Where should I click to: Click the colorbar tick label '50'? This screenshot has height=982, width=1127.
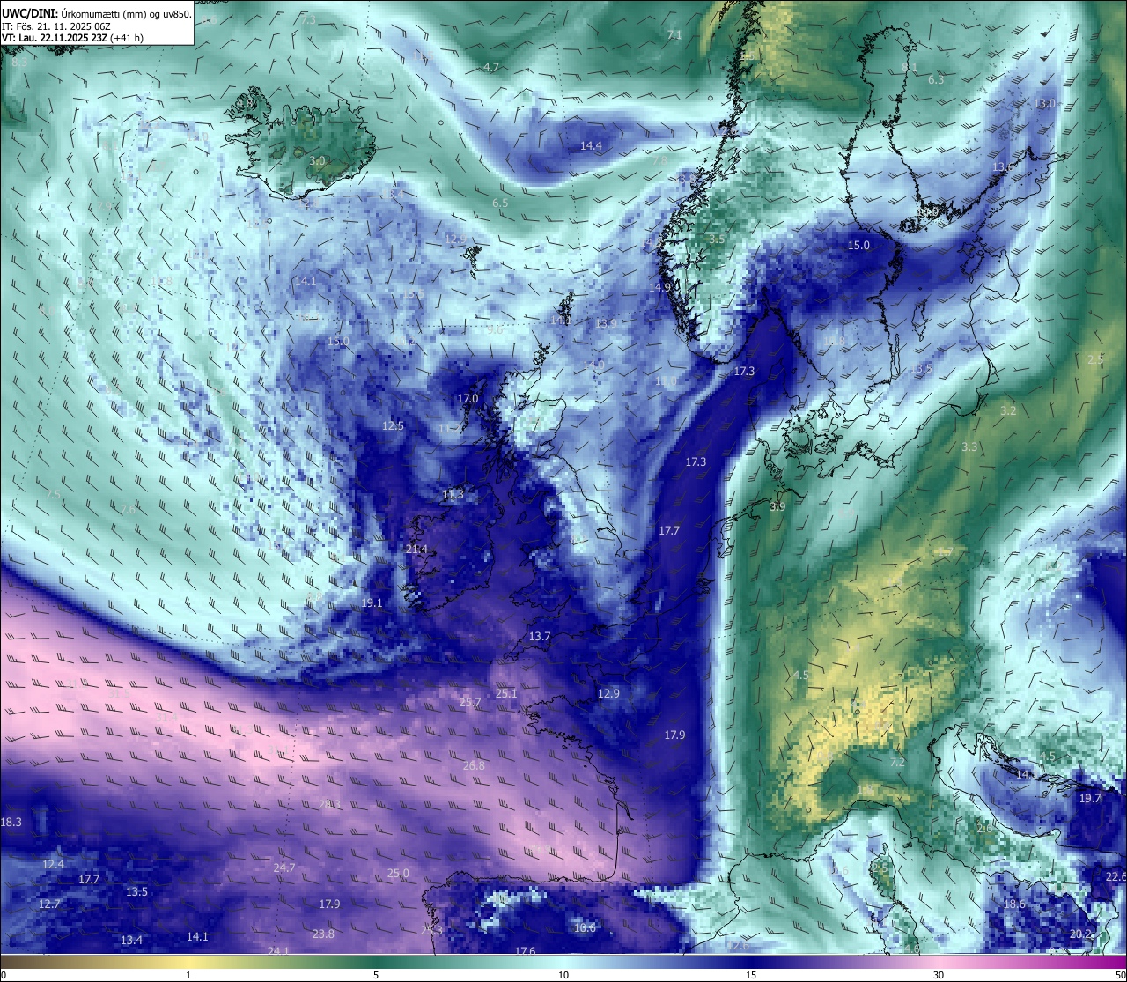(x=1120, y=975)
